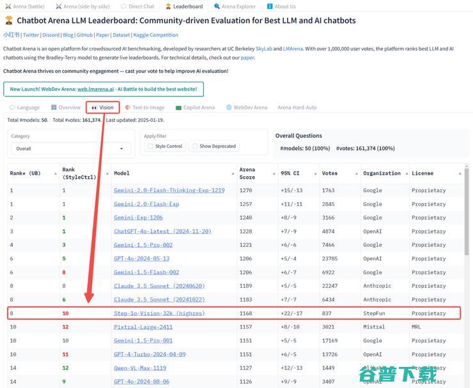Sort by 95% CI column arrow
473x388 pixels.
tap(316, 174)
